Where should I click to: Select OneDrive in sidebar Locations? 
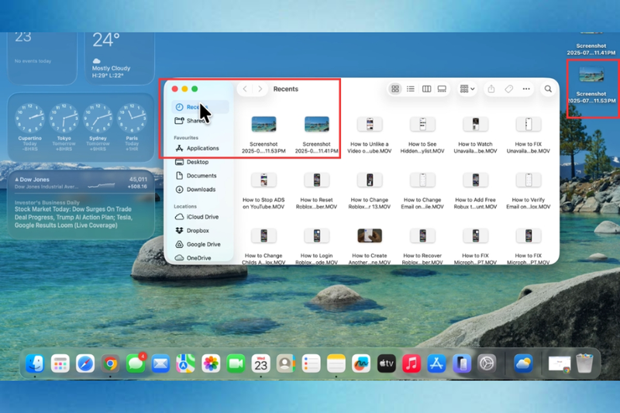[200, 258]
